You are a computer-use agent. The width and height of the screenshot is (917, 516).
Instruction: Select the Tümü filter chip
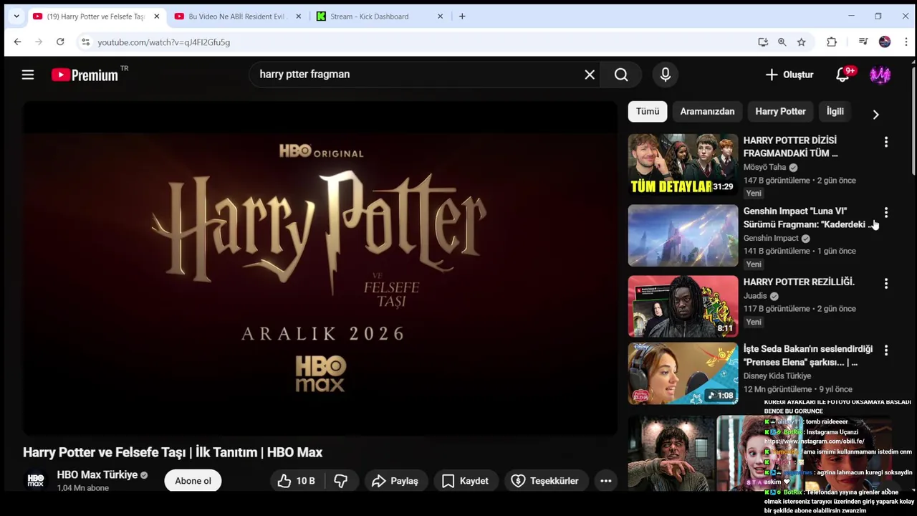click(648, 111)
